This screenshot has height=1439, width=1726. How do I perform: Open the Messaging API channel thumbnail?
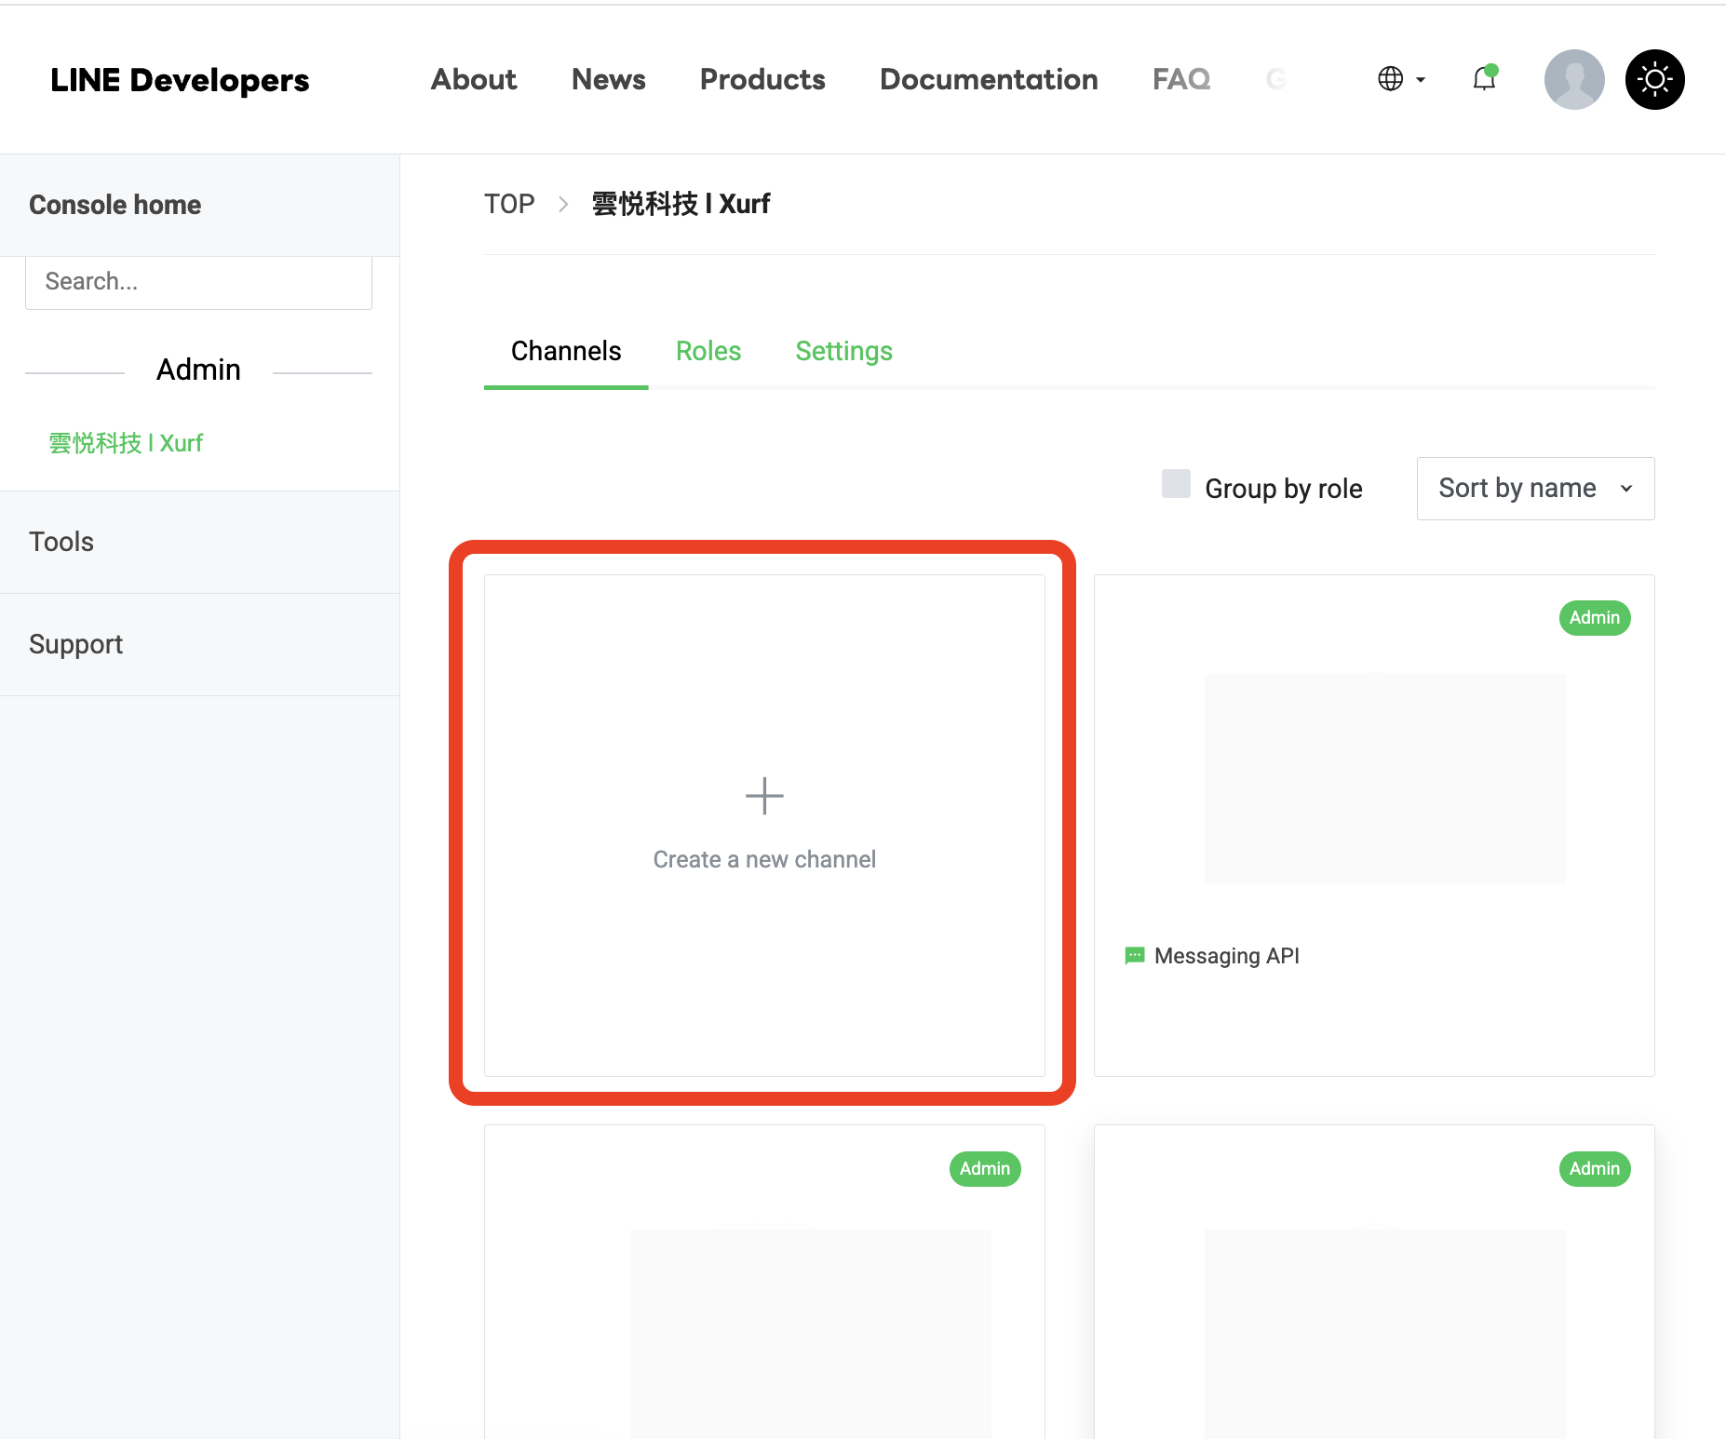pyautogui.click(x=1384, y=778)
